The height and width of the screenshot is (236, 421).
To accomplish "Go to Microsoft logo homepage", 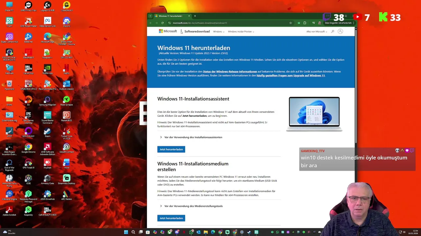I will point(168,31).
